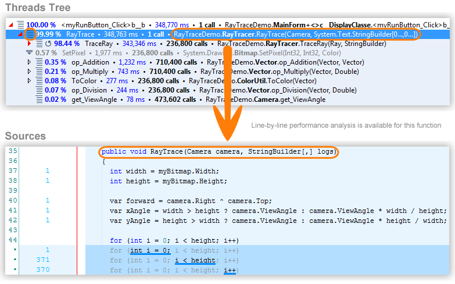Expand the op_Addition tree node
This screenshot has height=284, width=455.
30,62
